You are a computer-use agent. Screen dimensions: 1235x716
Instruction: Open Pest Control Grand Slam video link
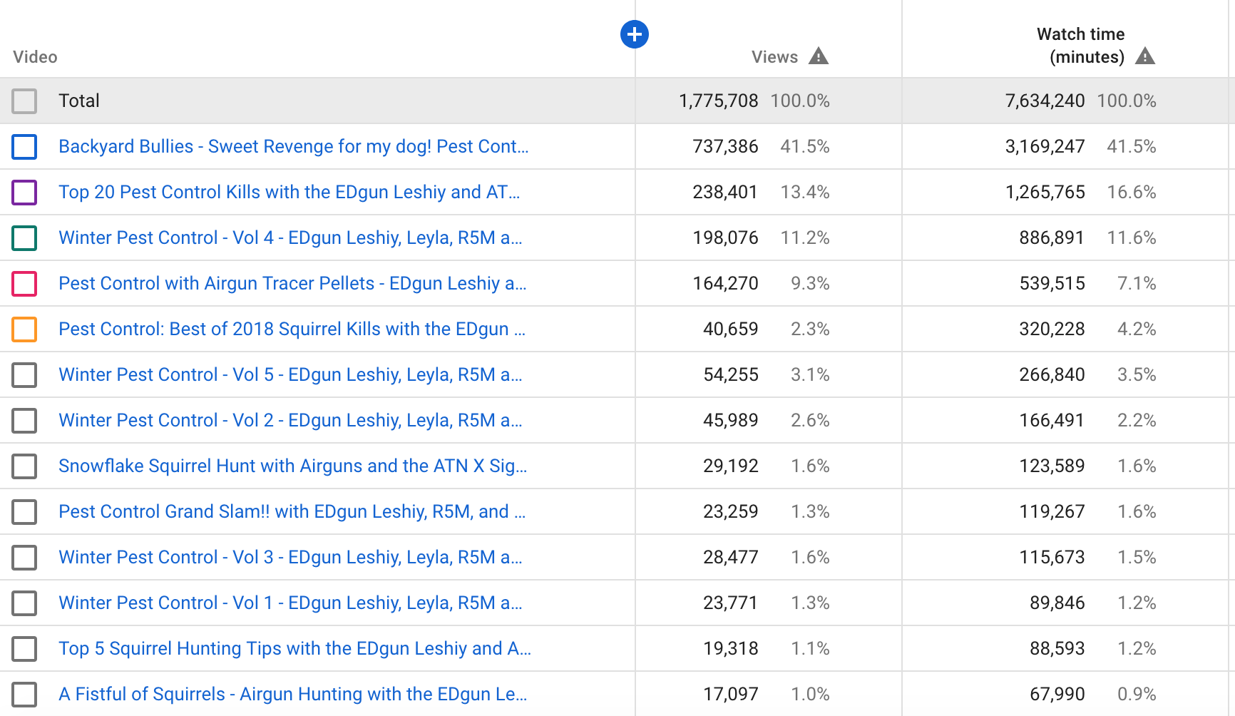coord(292,511)
